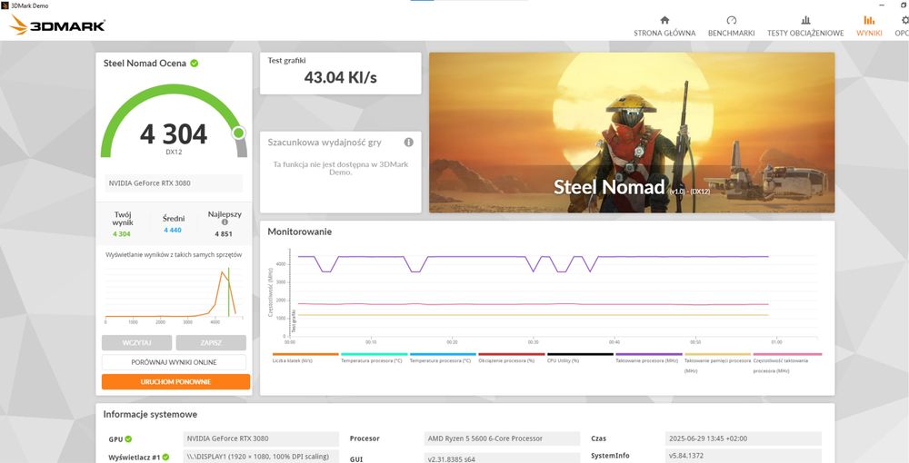Click the SystemInfo v5.84.1372 value

(744, 456)
